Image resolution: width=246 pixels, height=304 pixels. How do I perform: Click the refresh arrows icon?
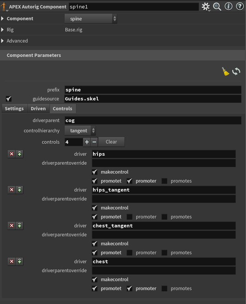click(236, 71)
